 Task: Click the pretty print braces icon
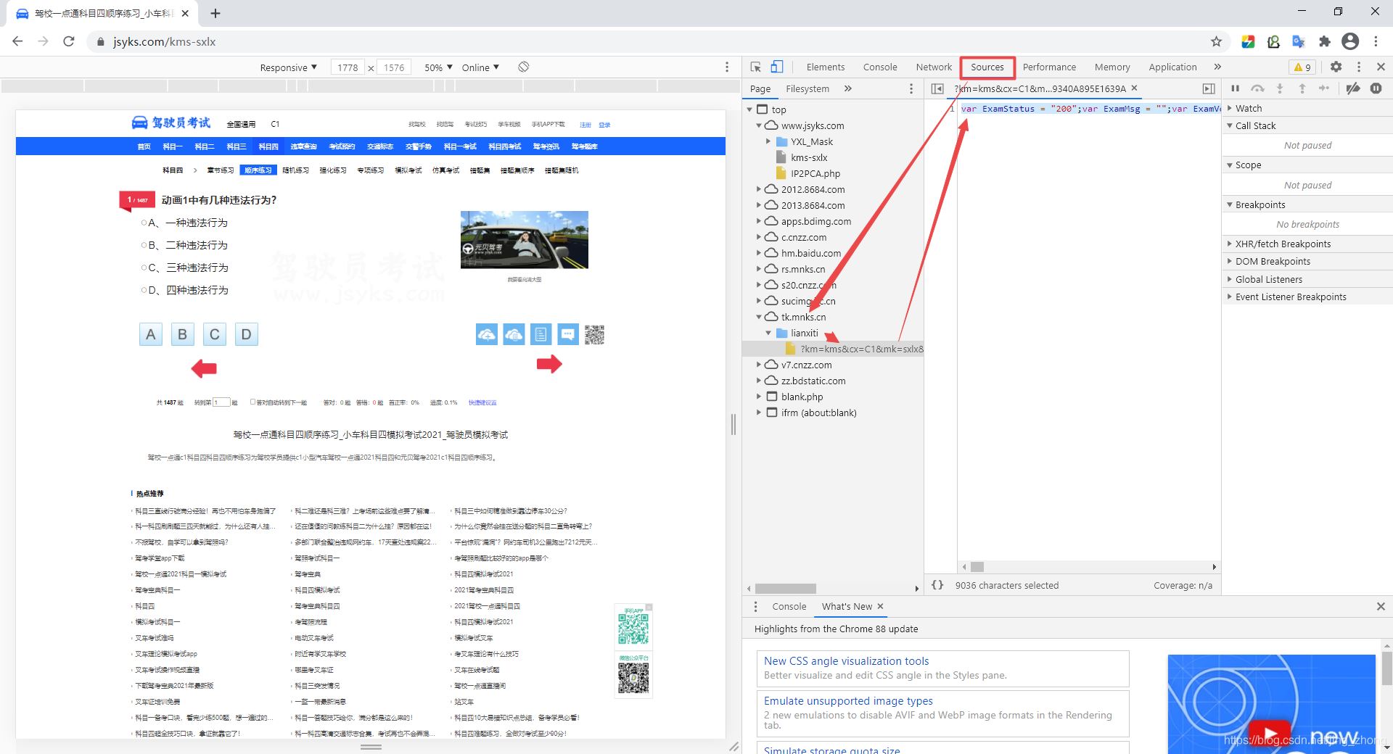click(x=937, y=585)
